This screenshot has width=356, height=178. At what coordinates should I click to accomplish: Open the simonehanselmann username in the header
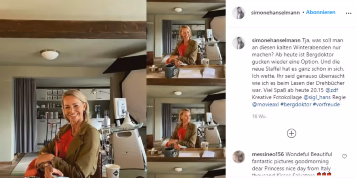[x=275, y=13]
